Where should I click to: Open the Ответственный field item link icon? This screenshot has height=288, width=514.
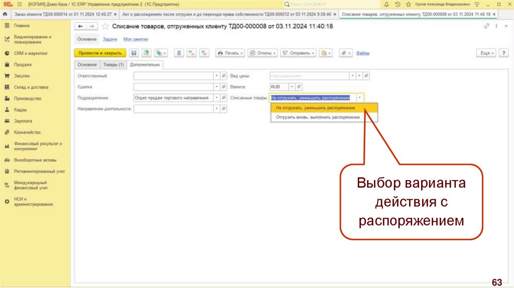coord(223,76)
